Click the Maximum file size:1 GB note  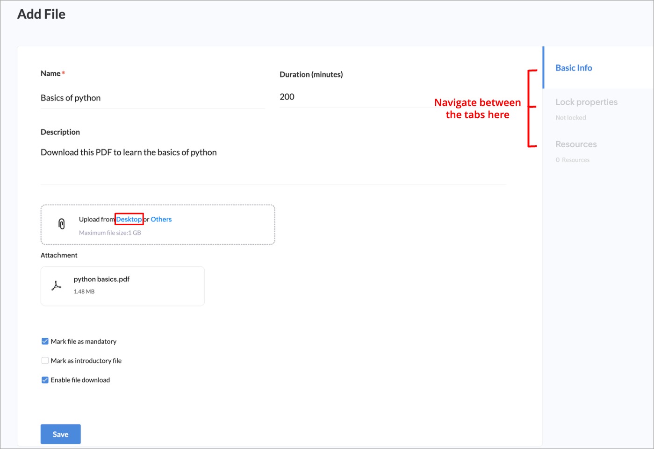pos(110,233)
